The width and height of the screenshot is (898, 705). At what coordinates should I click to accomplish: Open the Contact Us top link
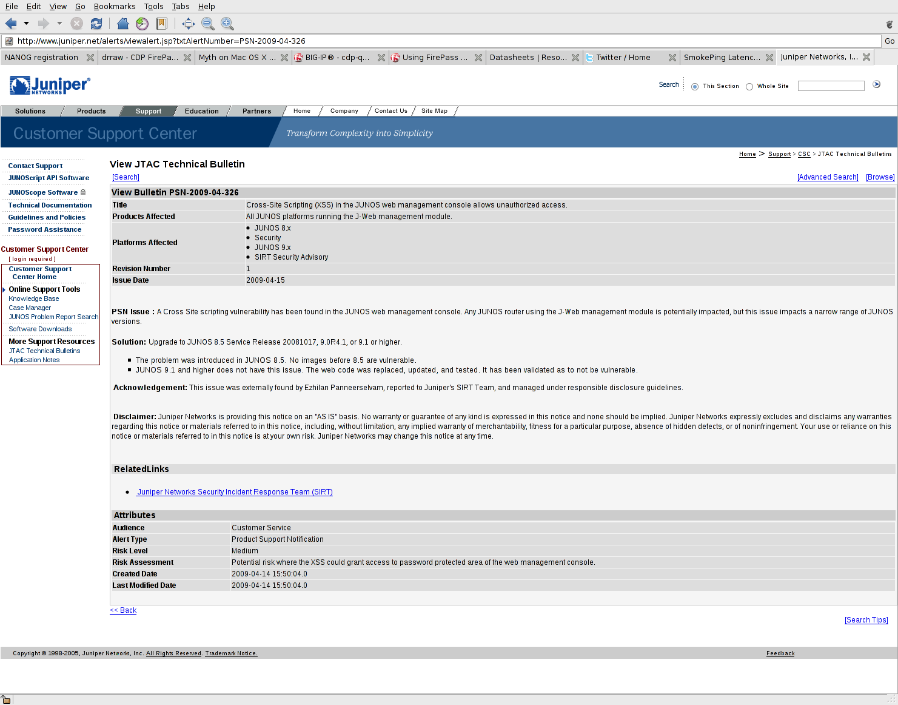(391, 111)
